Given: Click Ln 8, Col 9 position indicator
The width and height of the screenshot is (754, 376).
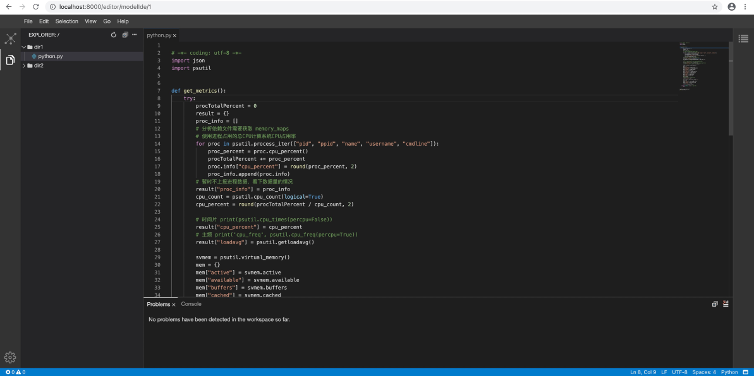Looking at the screenshot, I should (643, 372).
